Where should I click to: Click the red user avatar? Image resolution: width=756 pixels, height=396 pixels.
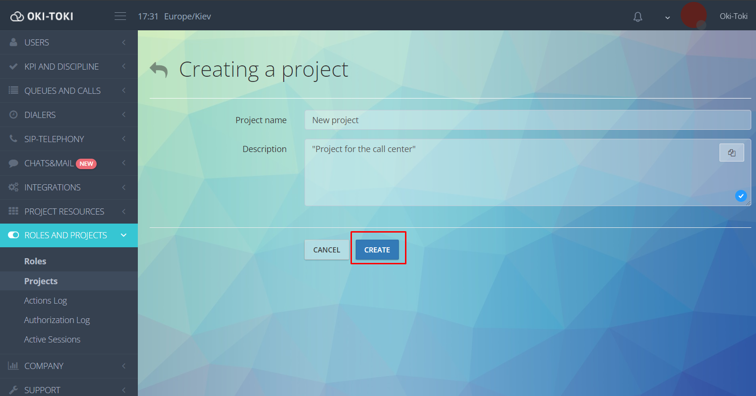(693, 15)
